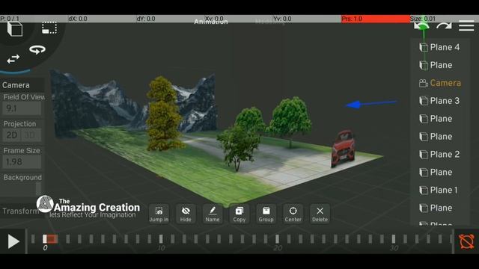
Task: Click the 'dX: 0.0' status readout
Action: click(x=78, y=19)
